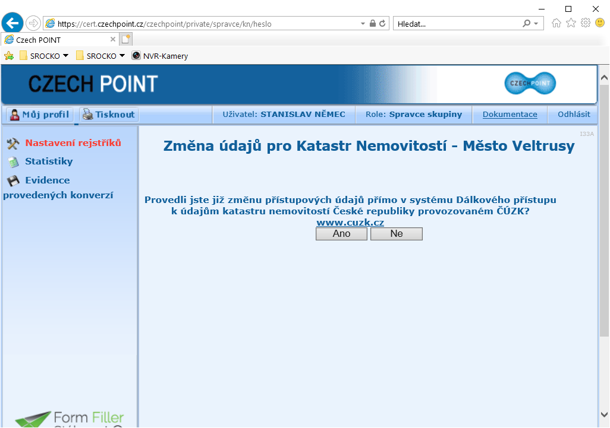Screen dimensions: 610x428
Task: Click the add to favorites bar star icon
Action: [x=9, y=56]
